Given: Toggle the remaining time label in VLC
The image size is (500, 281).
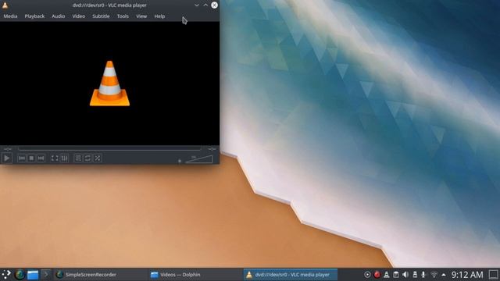Looking at the screenshot, I should (x=212, y=149).
